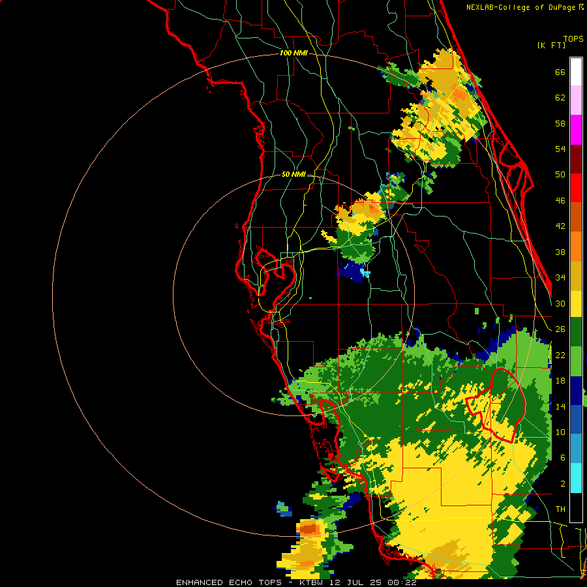Select the dark green legend swatch near 26
Image resolution: width=587 pixels, height=587 pixels.
[x=576, y=332]
